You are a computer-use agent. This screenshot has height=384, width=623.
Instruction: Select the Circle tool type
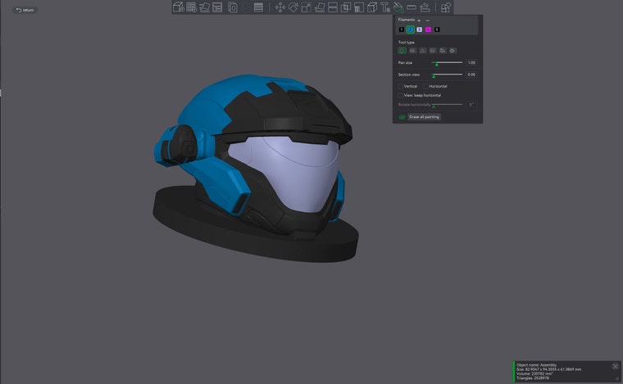(402, 51)
